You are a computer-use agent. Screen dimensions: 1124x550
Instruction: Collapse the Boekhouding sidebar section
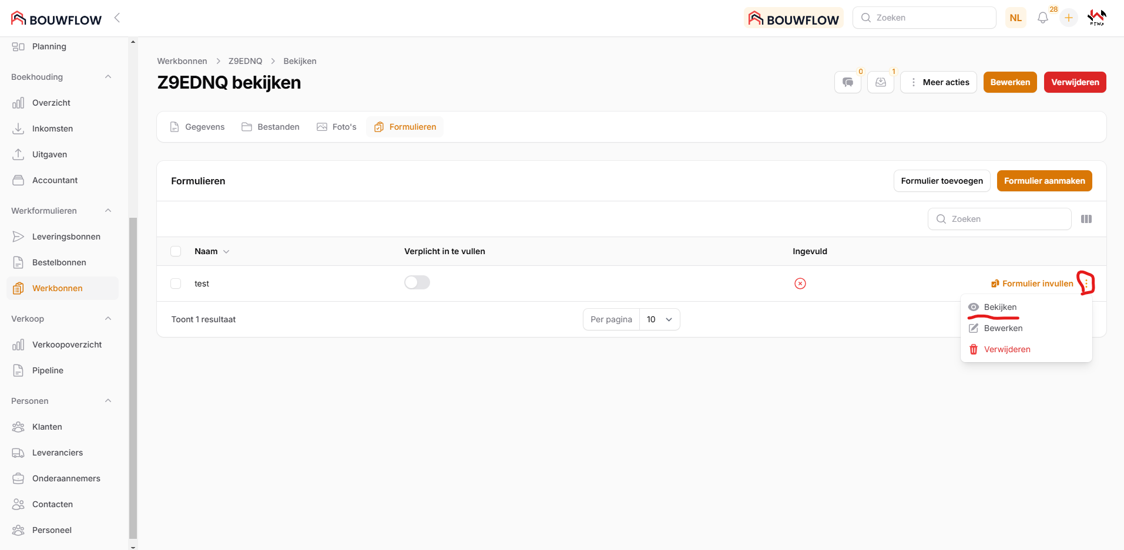[108, 77]
